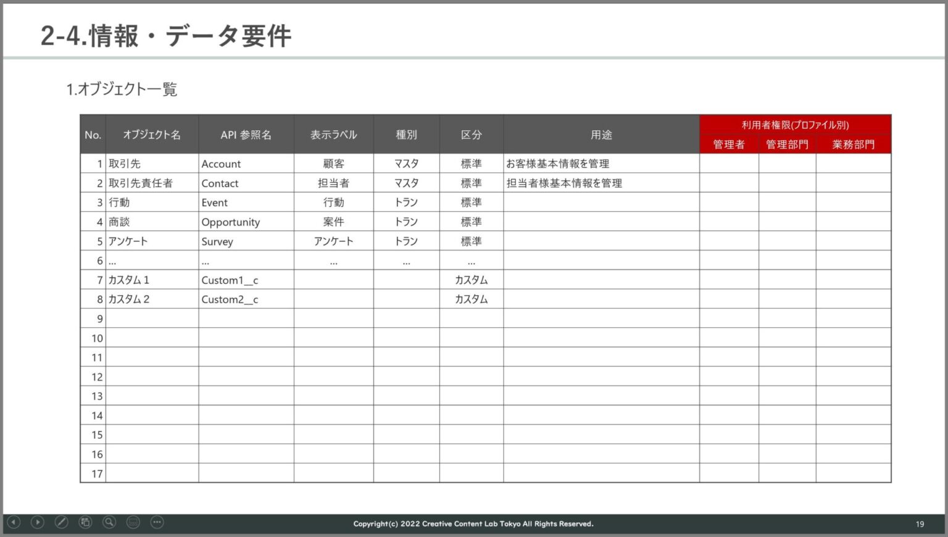Select the Opportunity API name cell

tap(231, 222)
